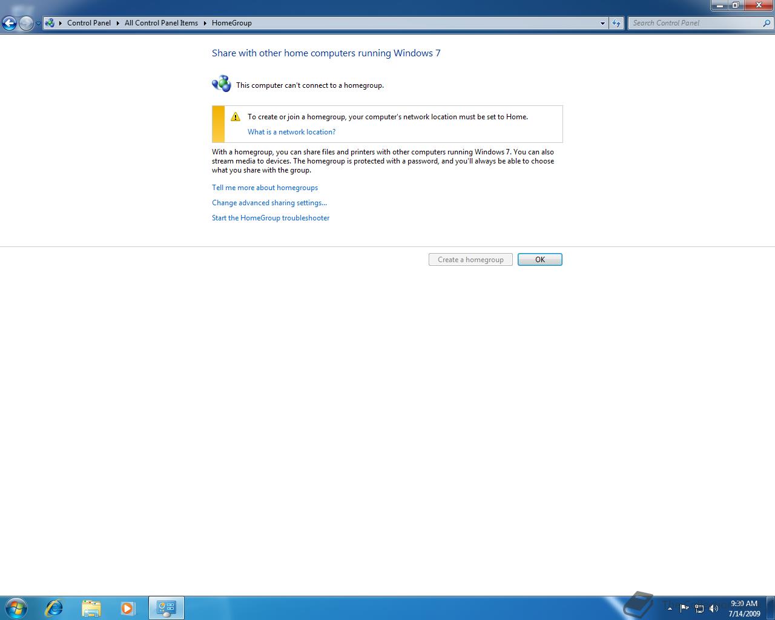This screenshot has width=775, height=620.
Task: Open 'What is a network location?' link
Action: pos(291,132)
